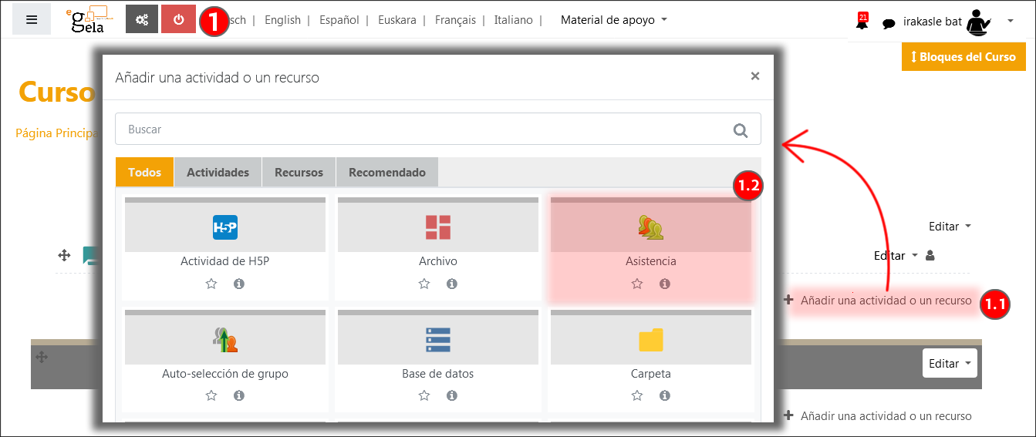
Task: Open the user menu next to irakasle bat
Action: click(x=1010, y=22)
